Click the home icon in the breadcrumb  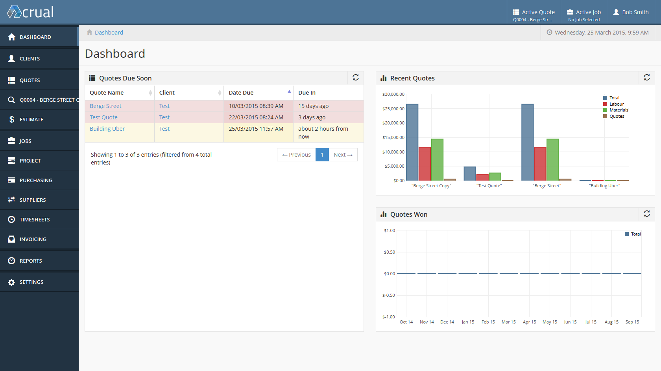(x=90, y=33)
